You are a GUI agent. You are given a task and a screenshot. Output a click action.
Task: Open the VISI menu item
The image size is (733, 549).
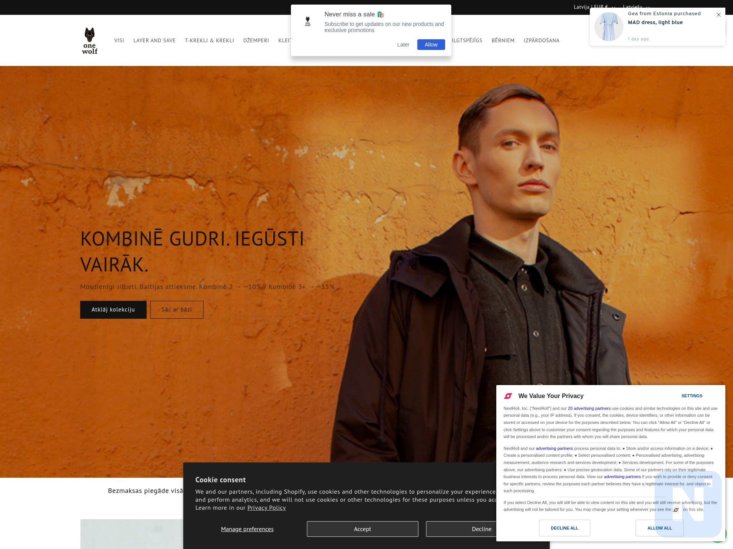click(x=119, y=40)
